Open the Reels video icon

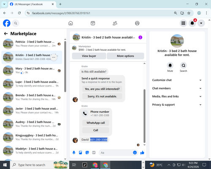click(x=93, y=23)
